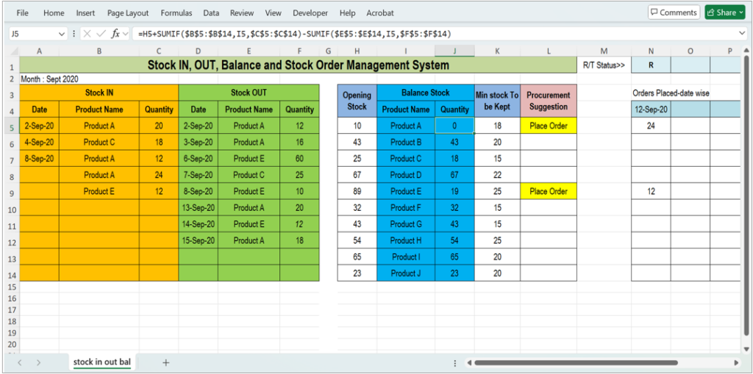Click the Insert Function fx icon

[x=115, y=34]
